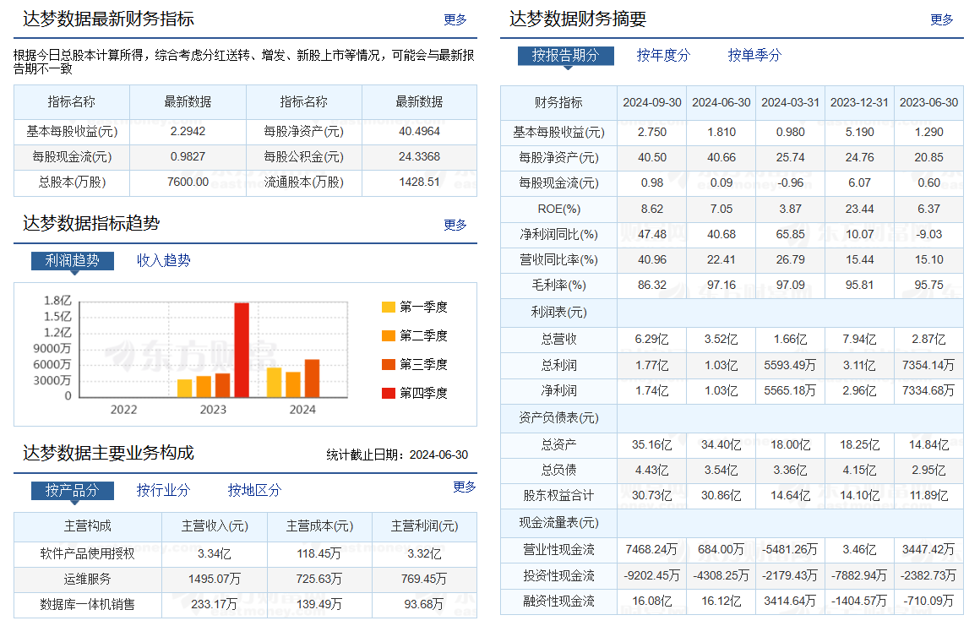Select the 按产品分 tab

[73, 491]
